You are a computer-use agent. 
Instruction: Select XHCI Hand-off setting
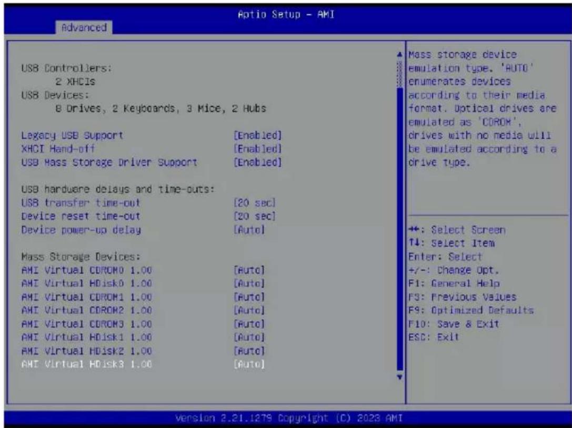pos(58,149)
